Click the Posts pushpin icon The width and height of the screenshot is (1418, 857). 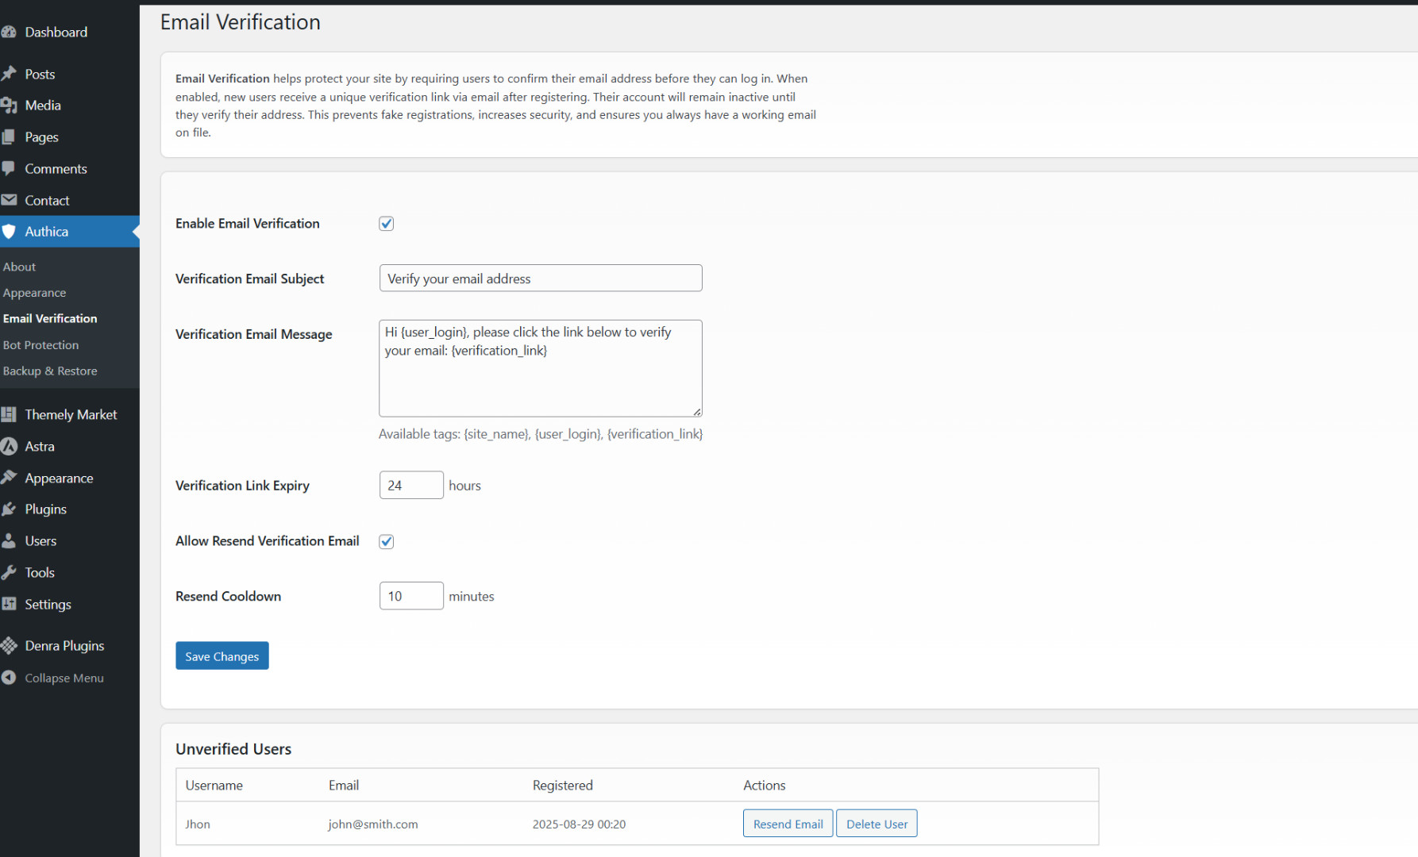pyautogui.click(x=9, y=74)
